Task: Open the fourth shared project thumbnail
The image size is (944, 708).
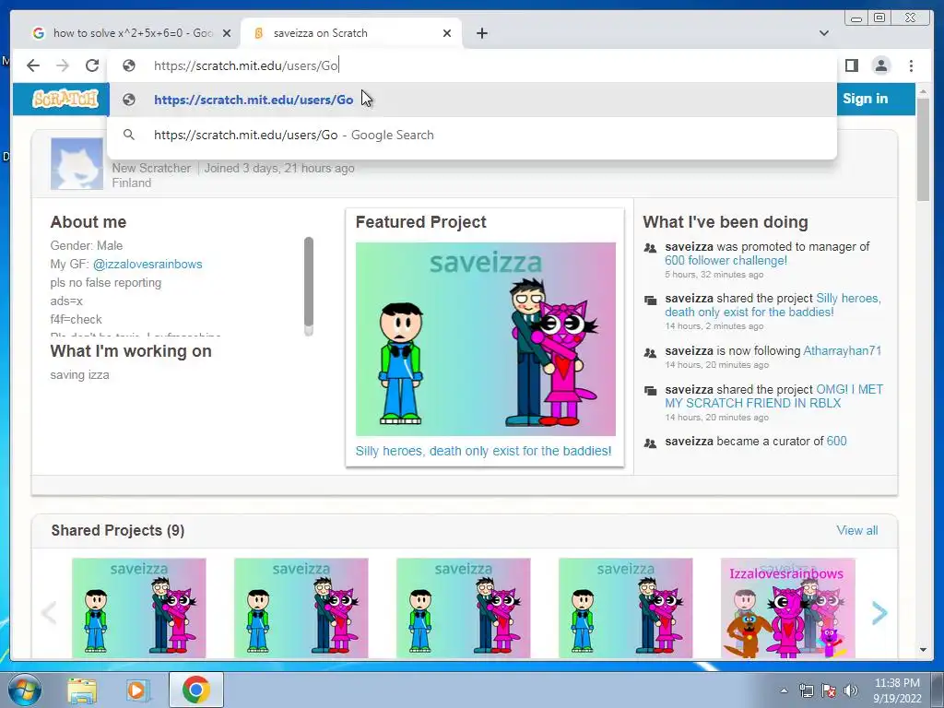Action: click(x=626, y=608)
